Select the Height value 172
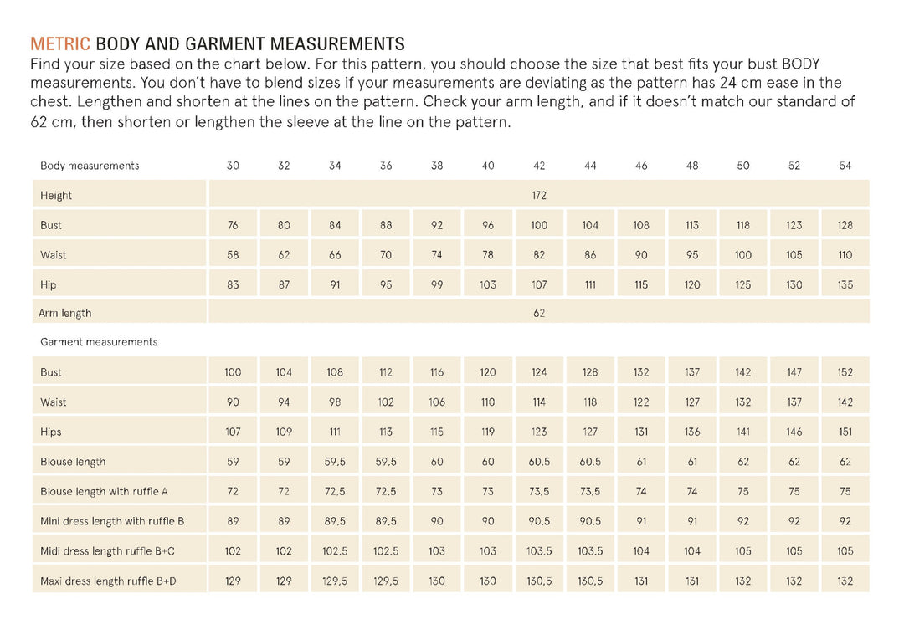This screenshot has width=904, height=619. (x=539, y=196)
